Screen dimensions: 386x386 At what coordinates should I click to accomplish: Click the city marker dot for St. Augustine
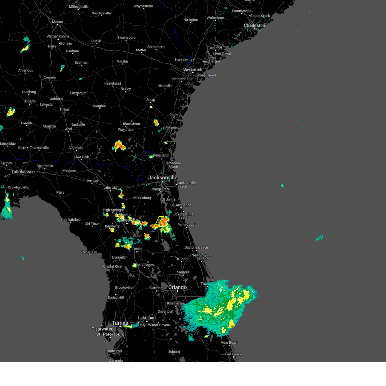coord(181,207)
